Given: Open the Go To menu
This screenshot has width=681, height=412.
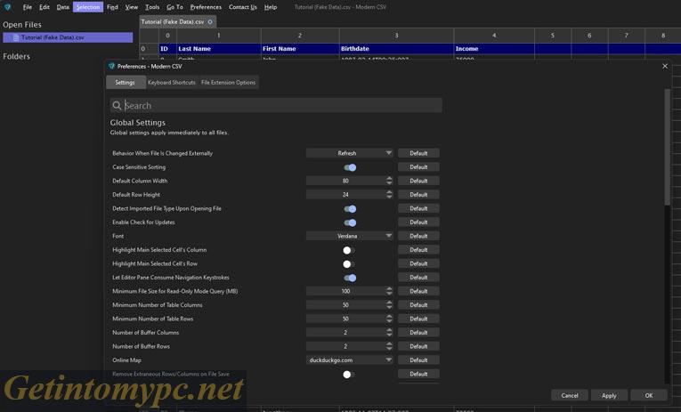Looking at the screenshot, I should coord(174,7).
